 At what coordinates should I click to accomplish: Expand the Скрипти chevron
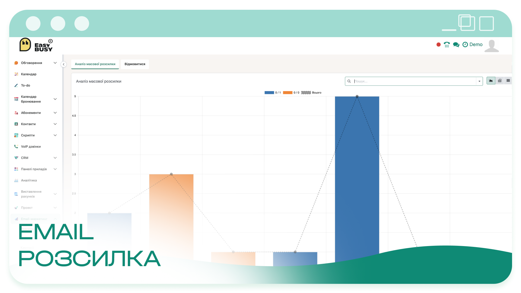point(55,135)
